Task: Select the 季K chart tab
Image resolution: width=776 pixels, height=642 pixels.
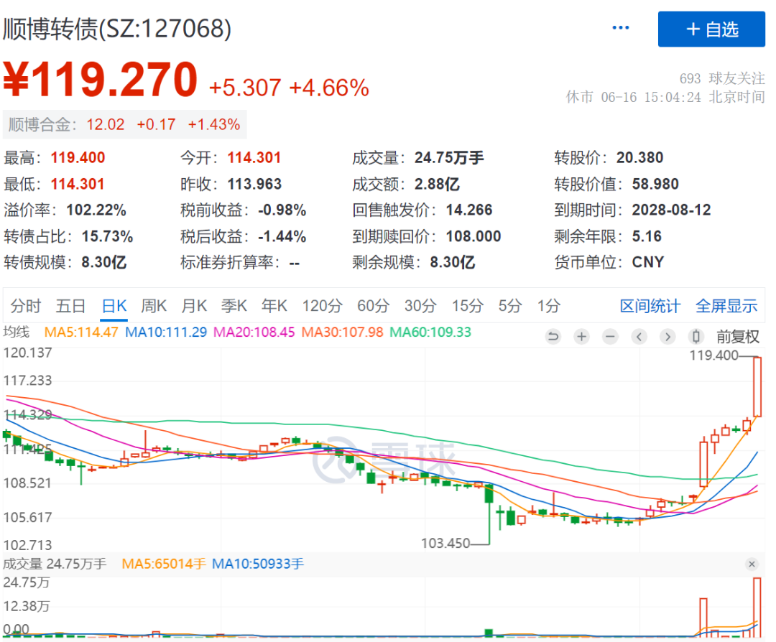Action: [x=234, y=306]
